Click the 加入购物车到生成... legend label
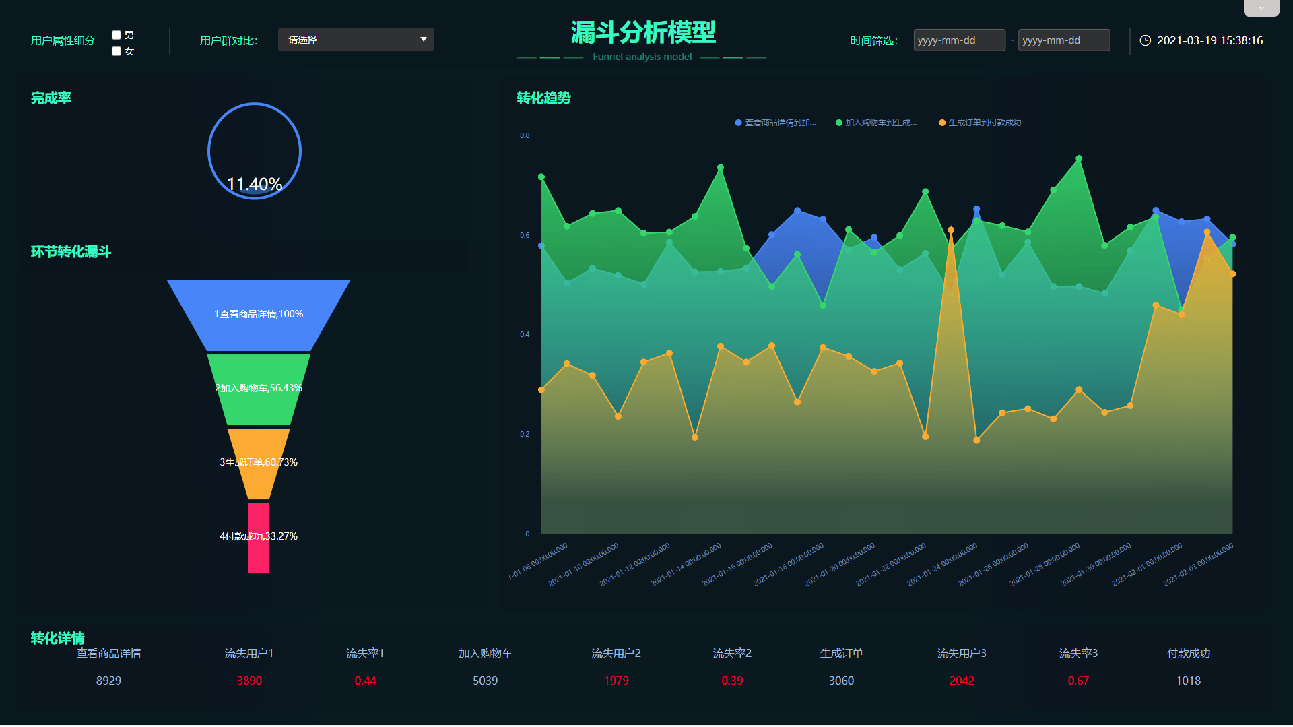The height and width of the screenshot is (727, 1293). [x=881, y=123]
